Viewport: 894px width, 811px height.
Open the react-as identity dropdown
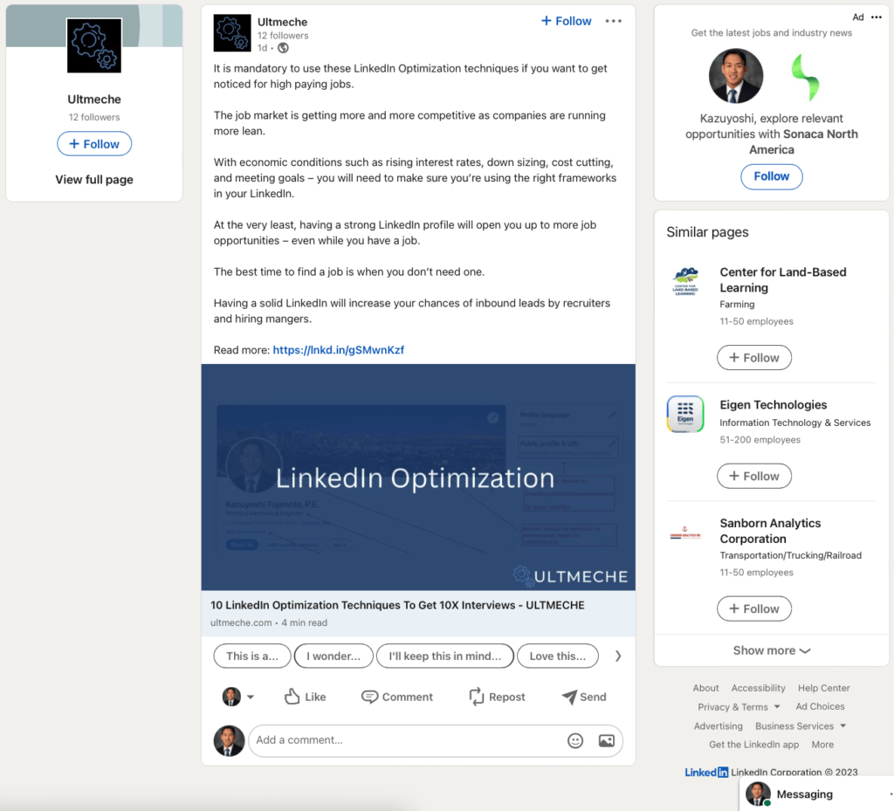(x=238, y=697)
